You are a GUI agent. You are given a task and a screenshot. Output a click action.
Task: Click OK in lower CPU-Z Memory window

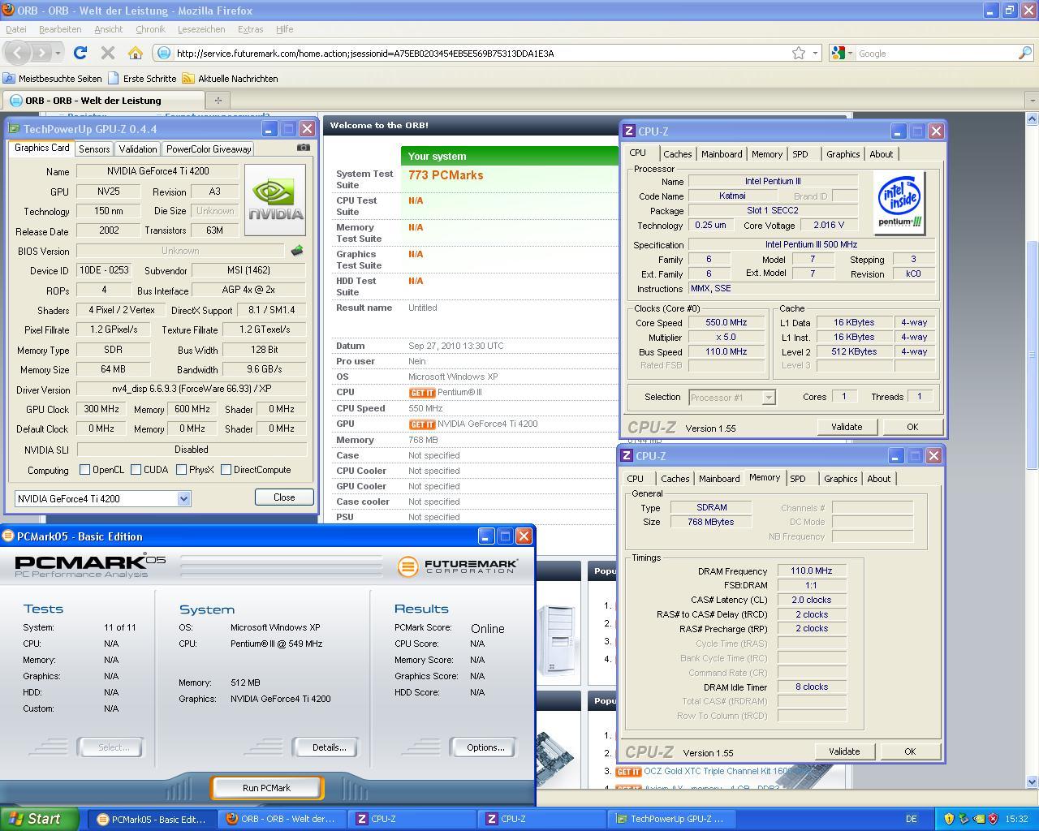910,751
